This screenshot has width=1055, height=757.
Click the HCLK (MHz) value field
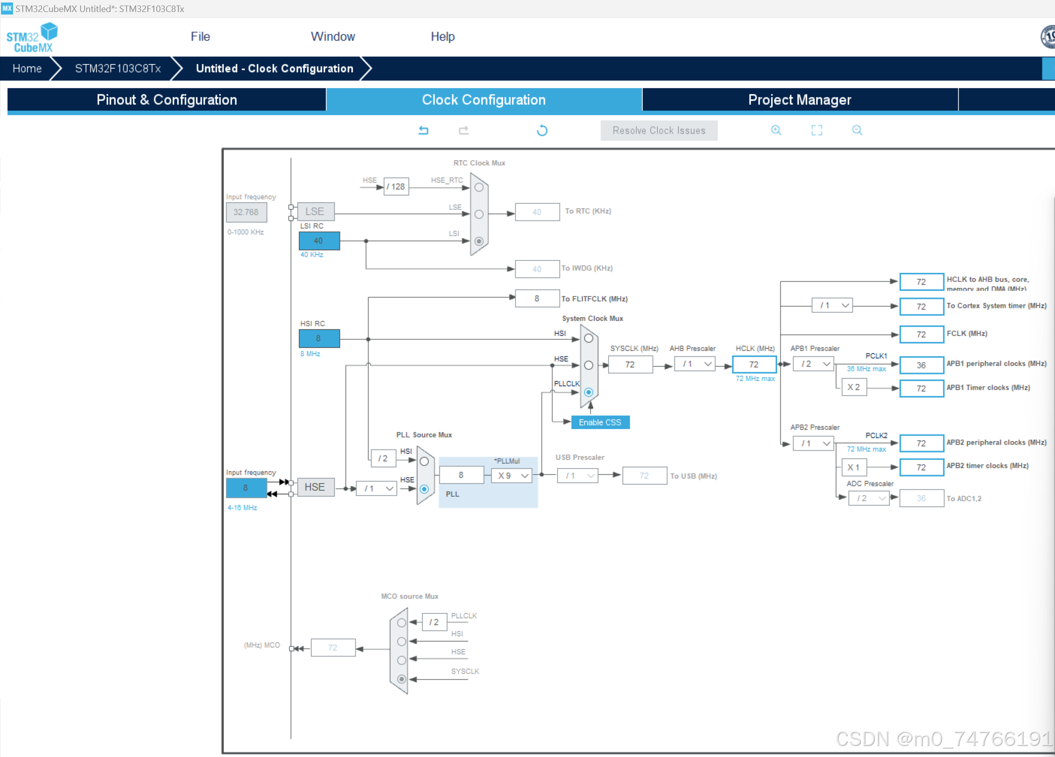(x=754, y=364)
